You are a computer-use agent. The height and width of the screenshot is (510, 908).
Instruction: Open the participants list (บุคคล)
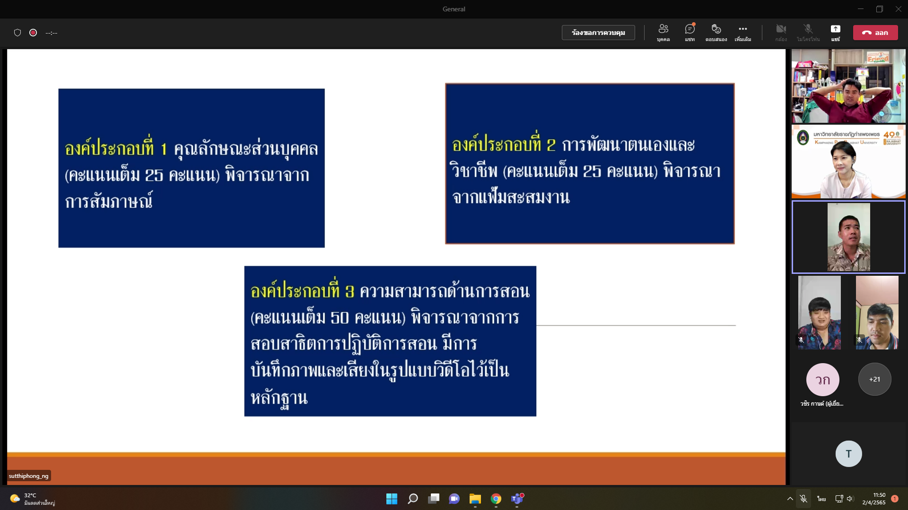click(x=664, y=32)
